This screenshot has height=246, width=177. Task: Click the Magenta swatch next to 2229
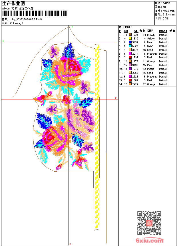tap(130, 76)
